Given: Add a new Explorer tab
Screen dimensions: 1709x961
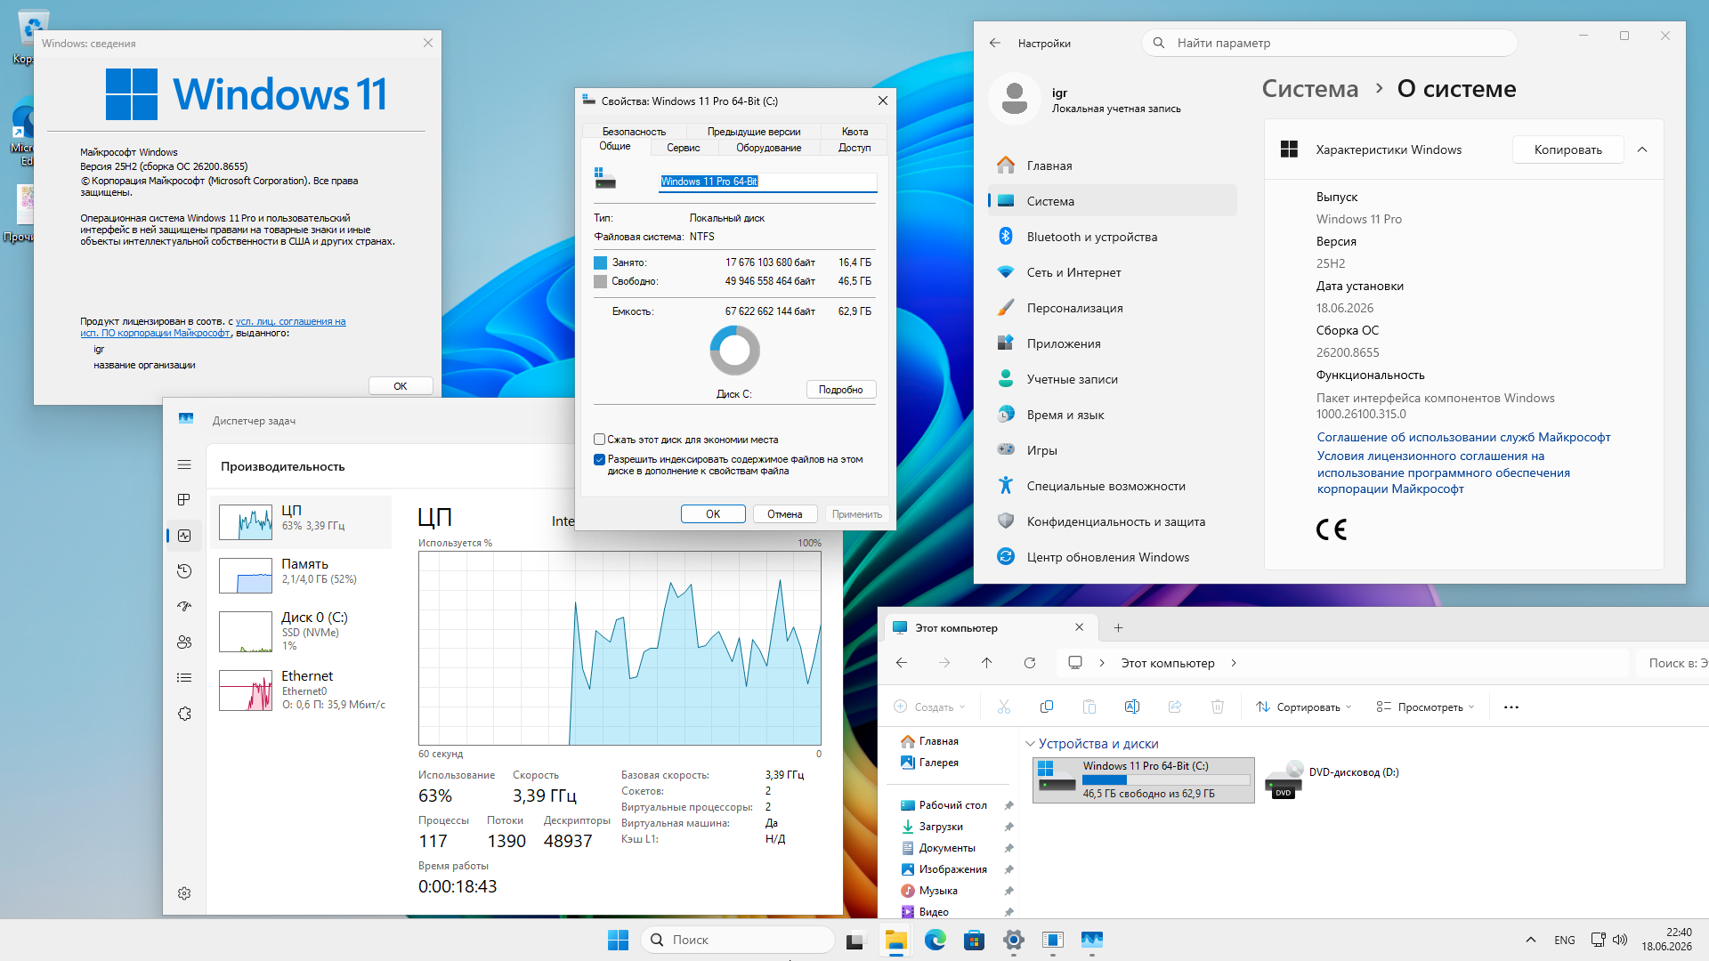Looking at the screenshot, I should 1119,627.
